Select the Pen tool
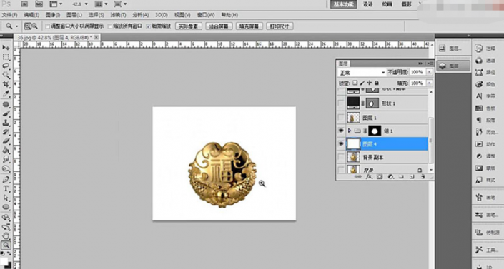Viewport: 504px width, 269px height. tap(6, 179)
